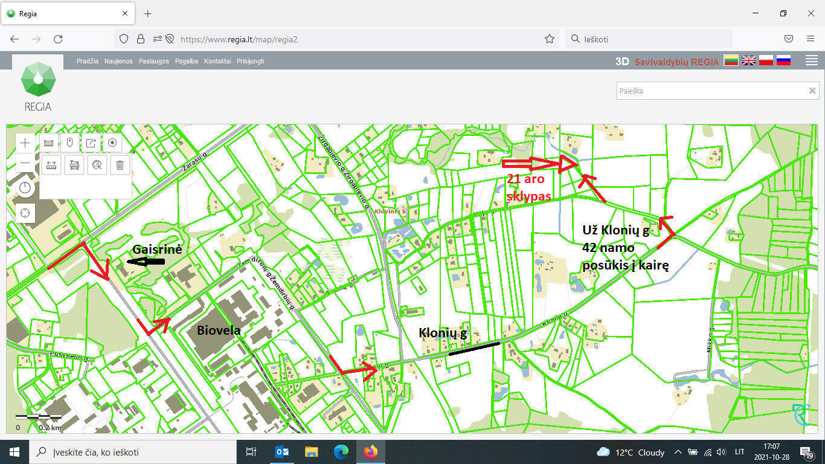The image size is (825, 464).
Task: Switch the language to English flag
Action: pyautogui.click(x=749, y=60)
